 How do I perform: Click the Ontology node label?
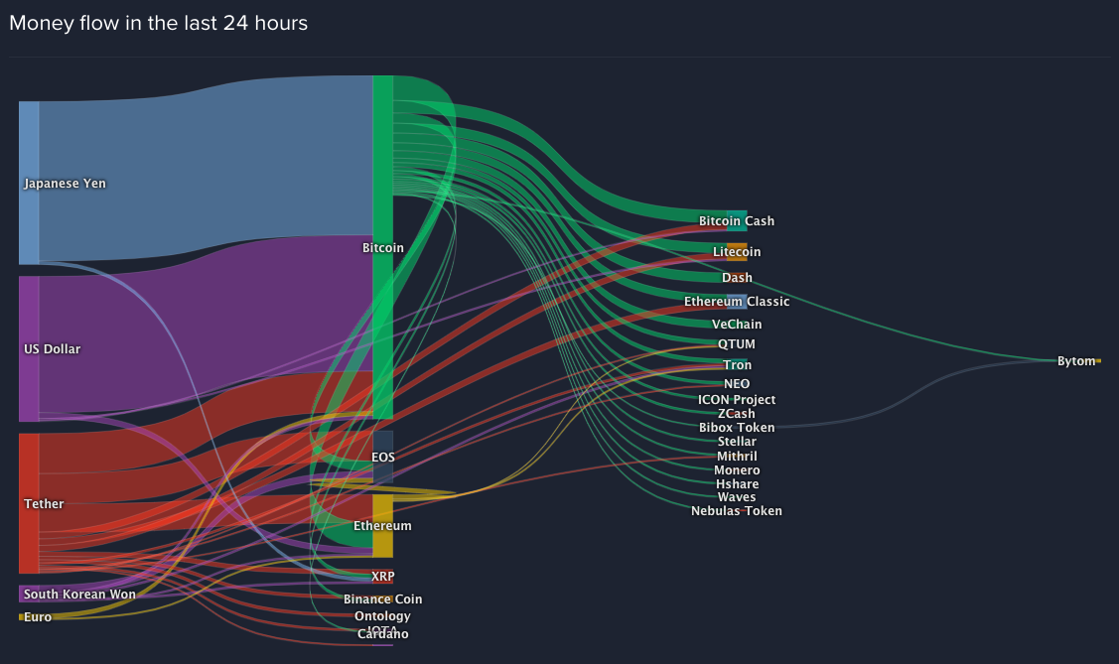click(x=382, y=616)
